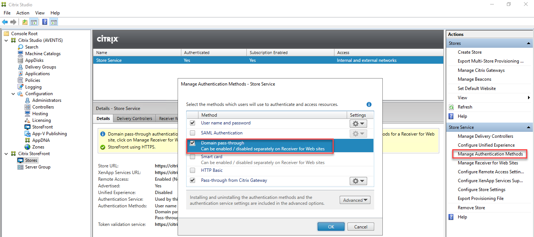
Task: Open Pass-through from Citrix Gateway settings dropdown
Action: 358,181
